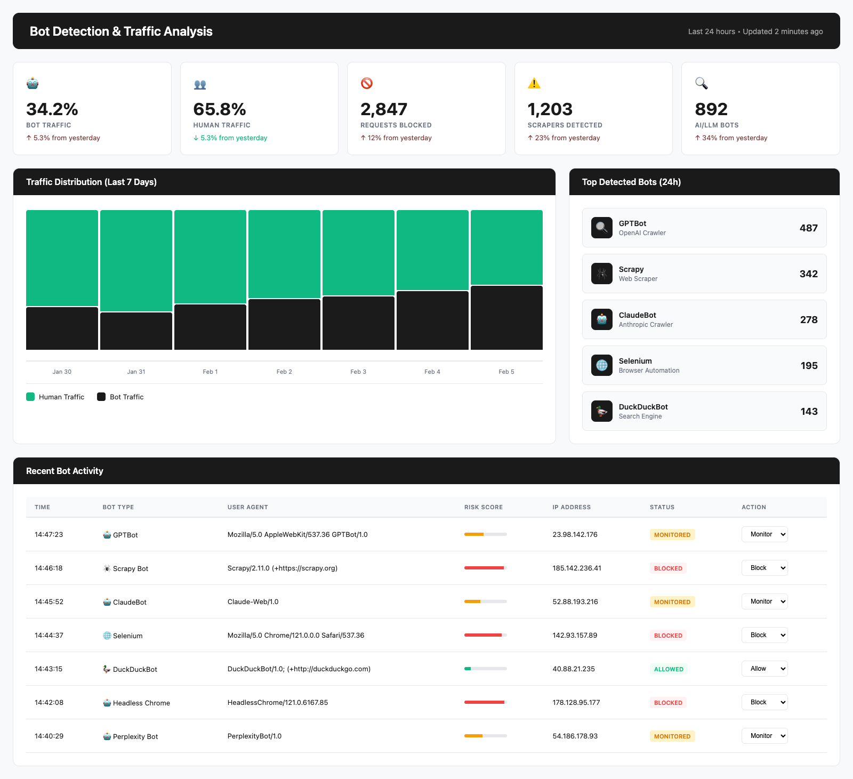Select the GPTBot entry showing 487 hits
This screenshot has width=853, height=779.
pyautogui.click(x=704, y=228)
